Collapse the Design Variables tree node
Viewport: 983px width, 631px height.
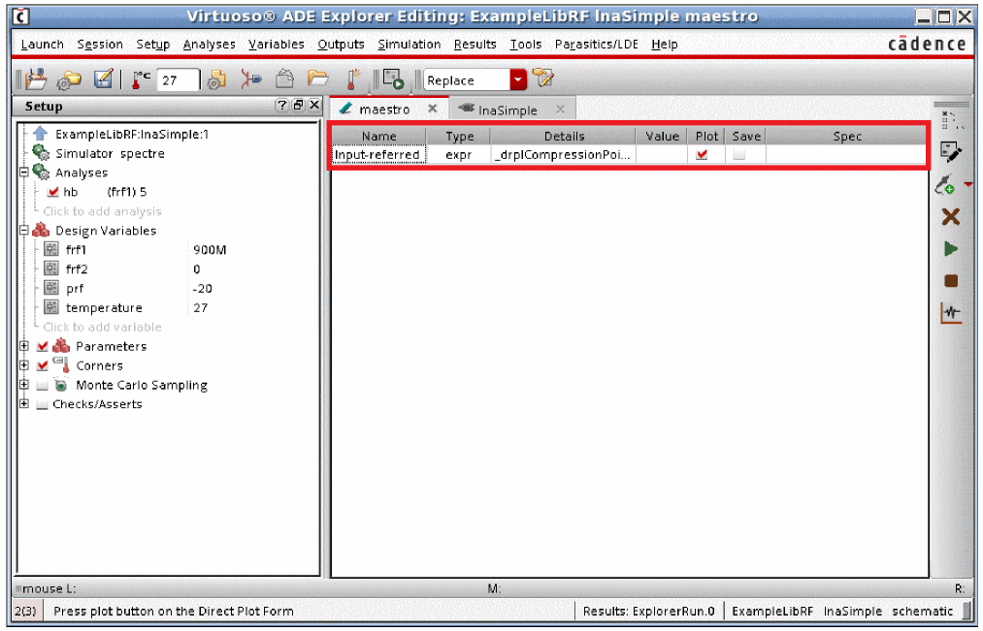(x=24, y=230)
